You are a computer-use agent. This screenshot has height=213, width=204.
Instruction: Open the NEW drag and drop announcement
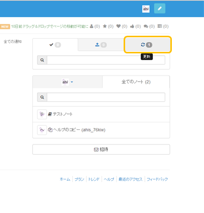50,26
